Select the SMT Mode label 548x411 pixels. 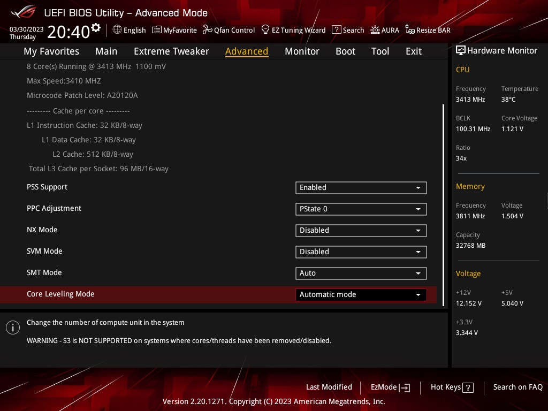click(44, 272)
